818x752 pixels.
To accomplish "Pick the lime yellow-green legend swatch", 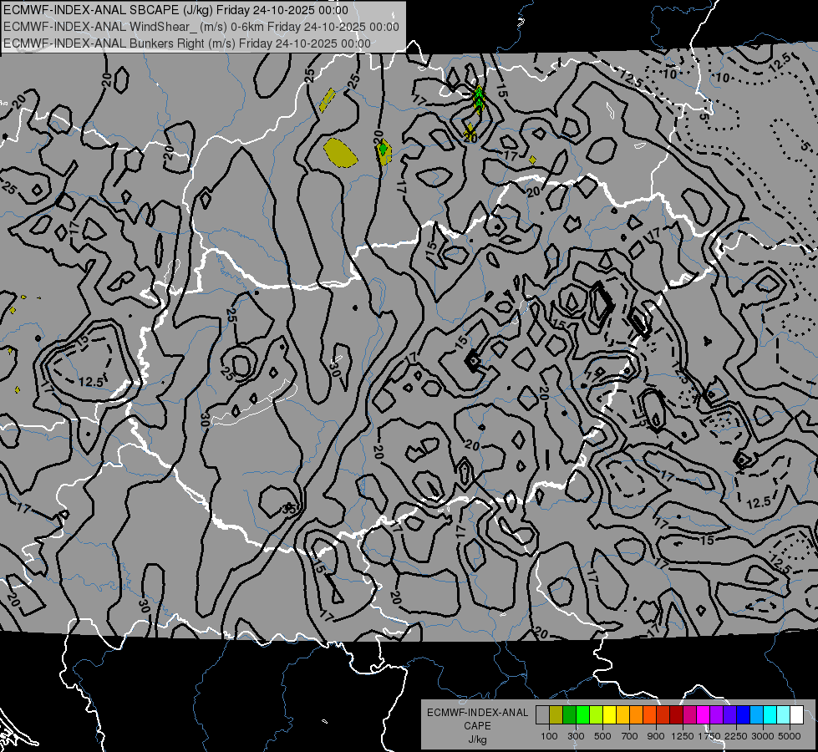I will (x=596, y=715).
